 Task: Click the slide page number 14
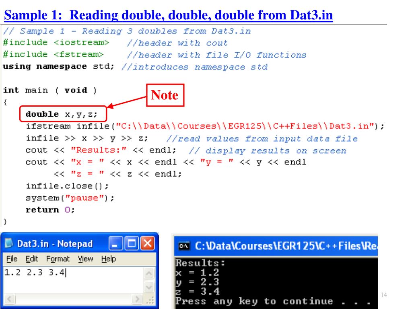pyautogui.click(x=383, y=295)
